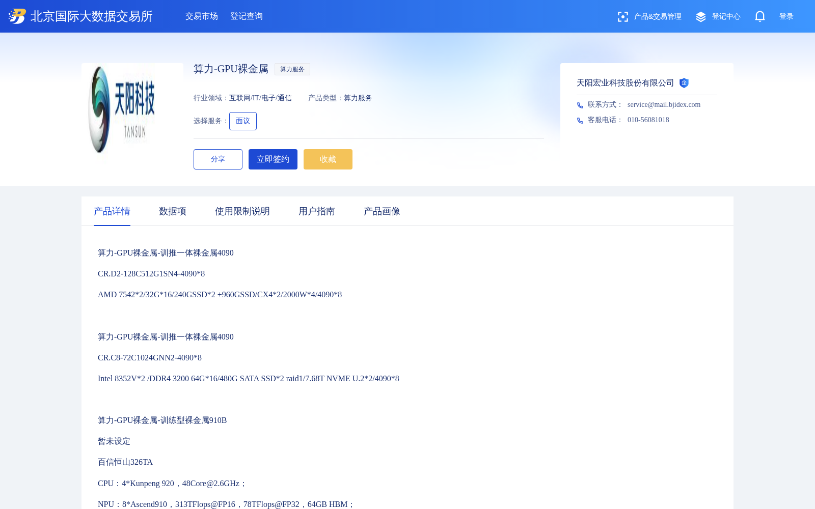Select the 产品详情 tab
This screenshot has width=815, height=509.
112,211
